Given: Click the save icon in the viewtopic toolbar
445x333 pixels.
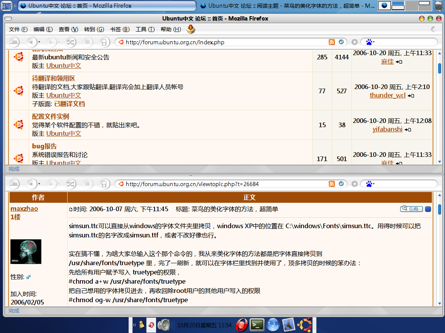Looking at the screenshot, I should [104, 184].
